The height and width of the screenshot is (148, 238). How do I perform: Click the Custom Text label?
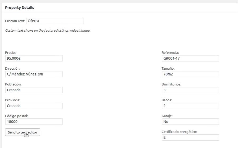click(x=15, y=21)
